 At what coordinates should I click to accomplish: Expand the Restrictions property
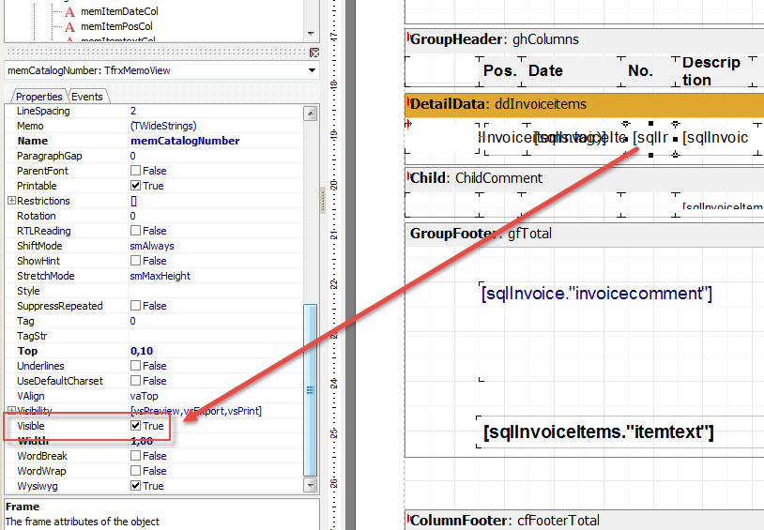point(11,201)
